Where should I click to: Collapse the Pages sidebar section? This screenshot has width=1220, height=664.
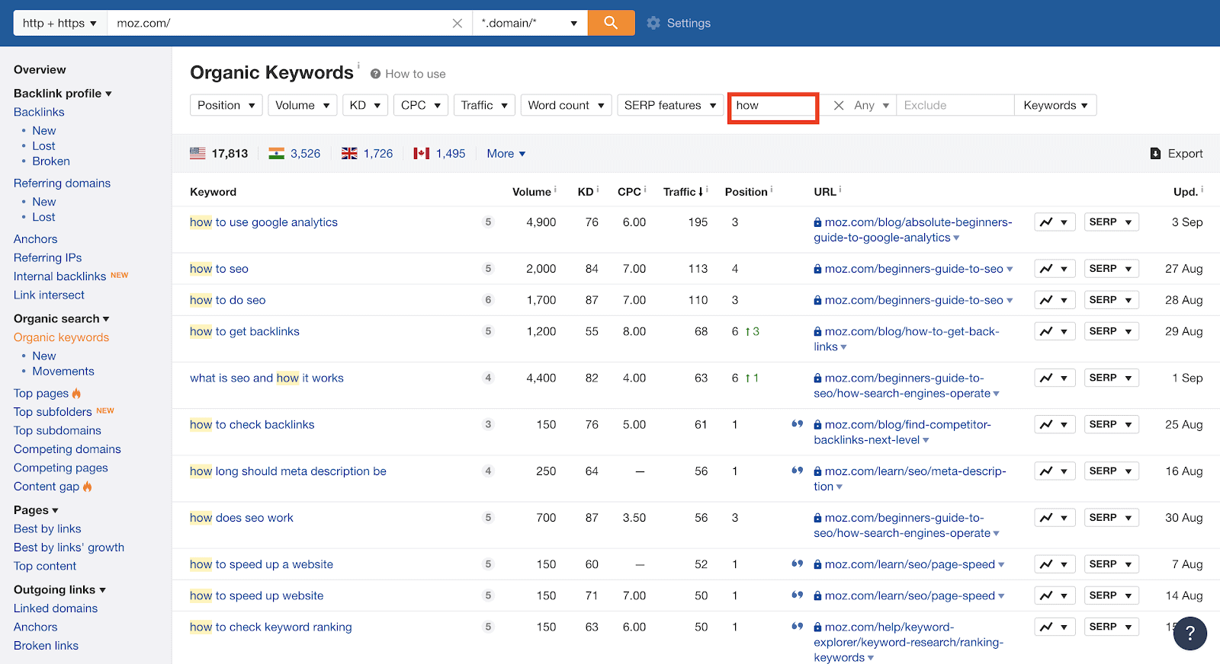(x=36, y=510)
